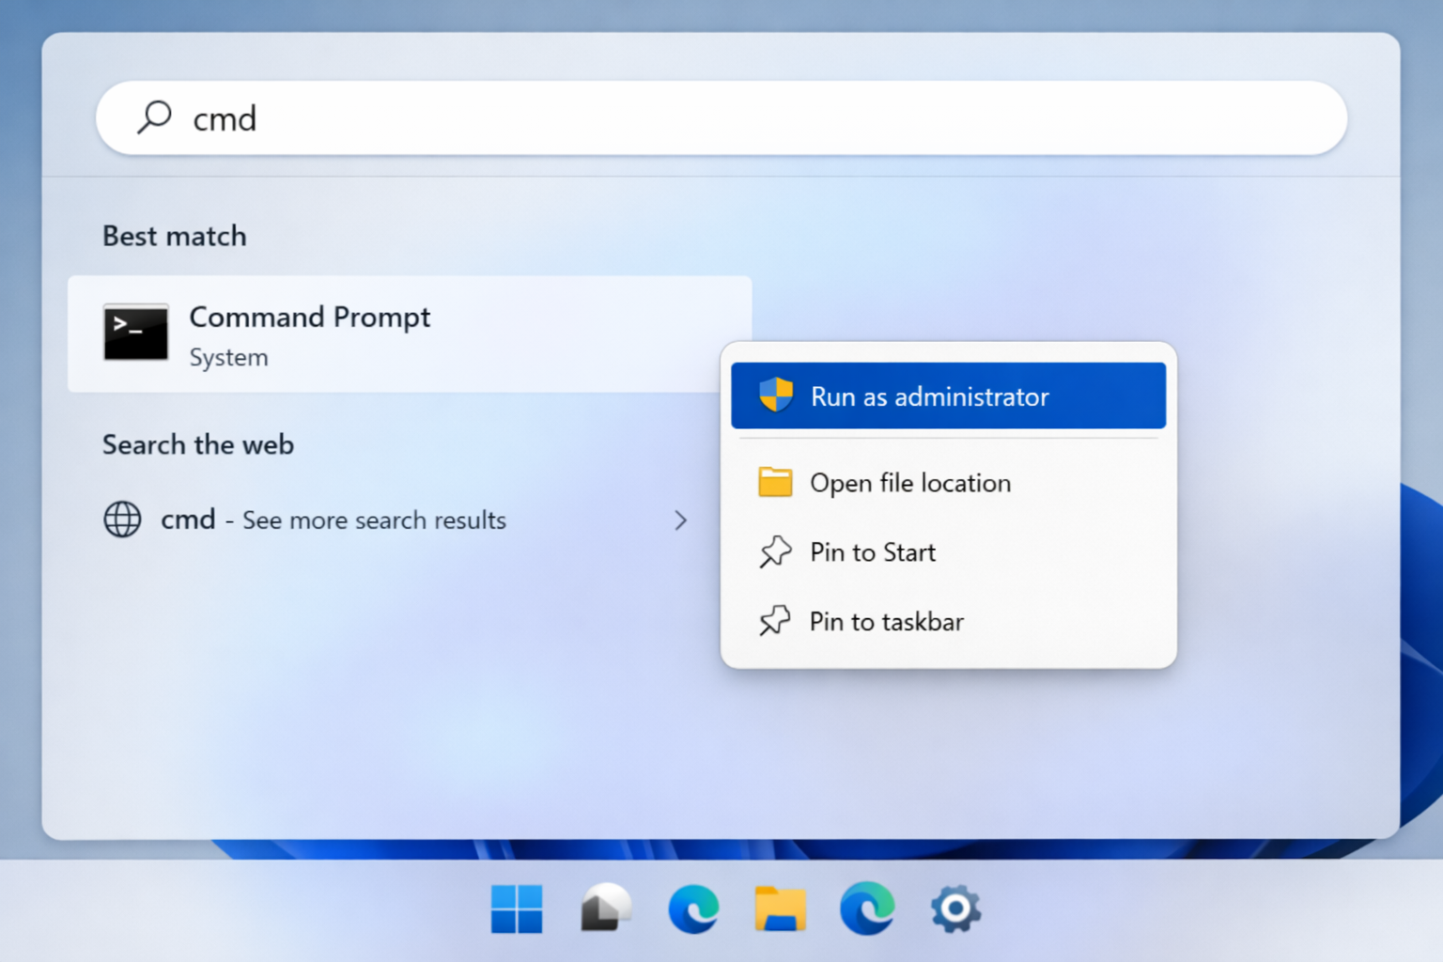Click the globe icon next to cmd web search

pyautogui.click(x=122, y=520)
